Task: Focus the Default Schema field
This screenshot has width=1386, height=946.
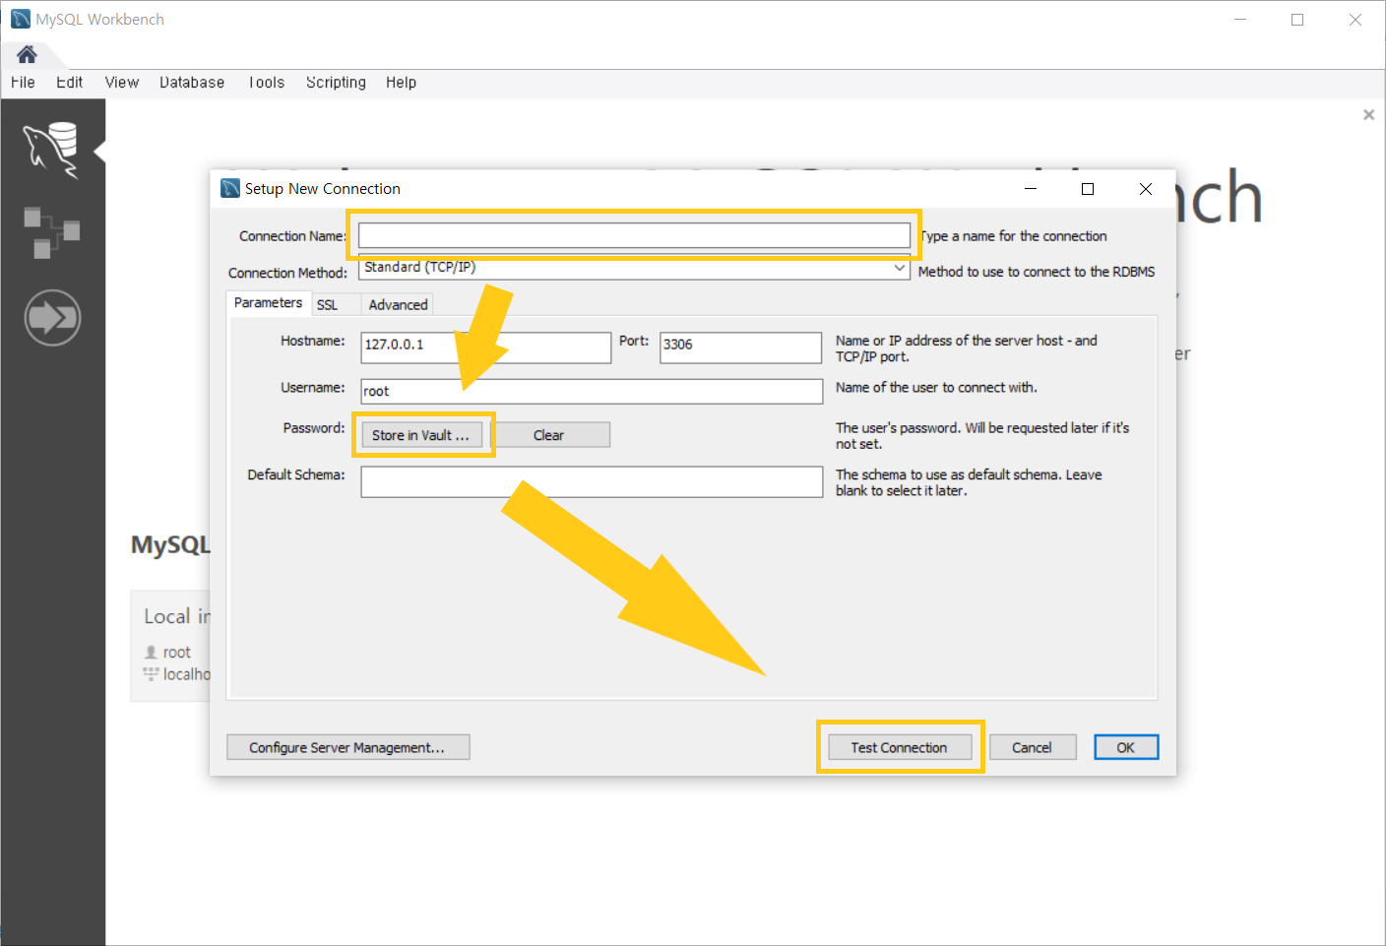Action: [x=592, y=481]
